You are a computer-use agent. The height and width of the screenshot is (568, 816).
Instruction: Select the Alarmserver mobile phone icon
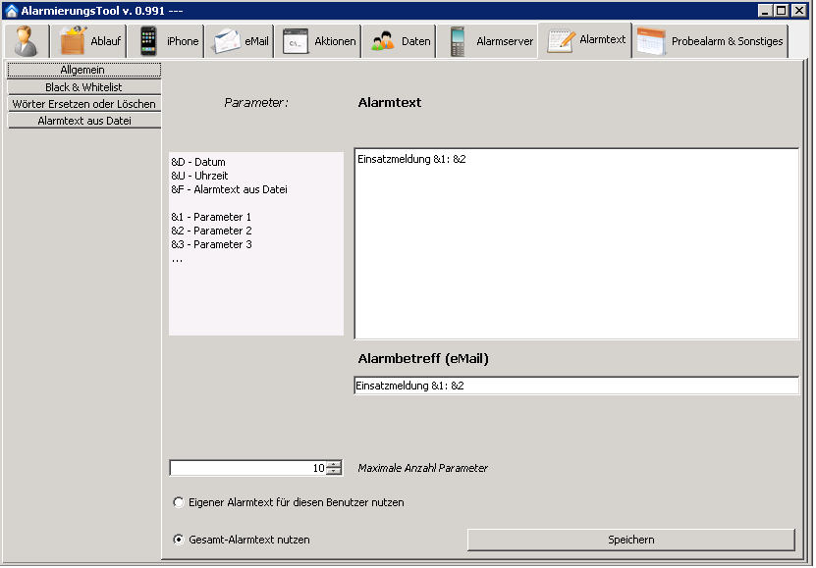coord(457,41)
